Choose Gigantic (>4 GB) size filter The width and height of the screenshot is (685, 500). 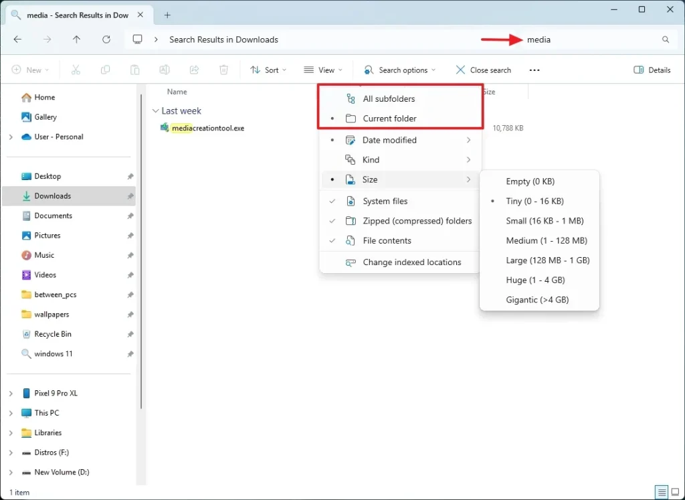539,299
